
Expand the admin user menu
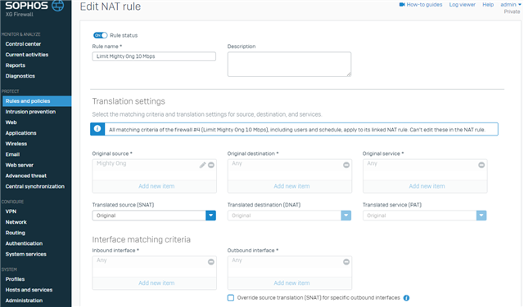tap(510, 5)
